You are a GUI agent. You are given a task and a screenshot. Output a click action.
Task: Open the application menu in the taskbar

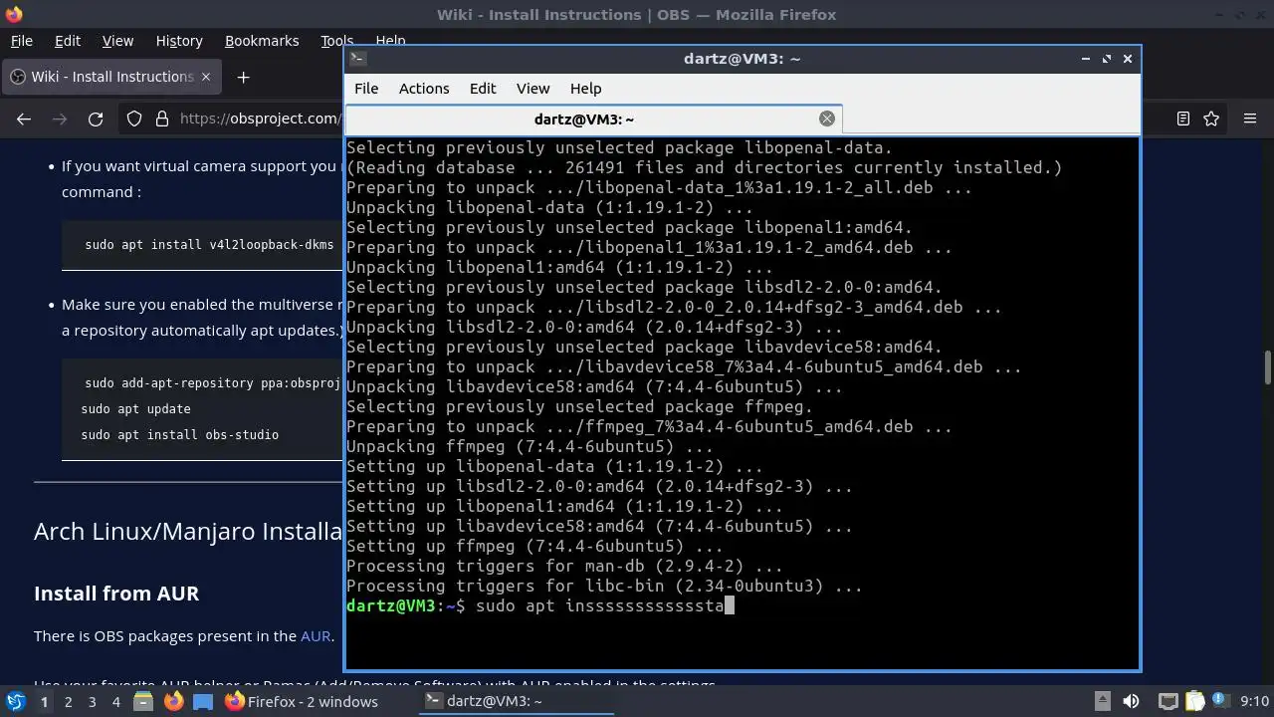[15, 701]
